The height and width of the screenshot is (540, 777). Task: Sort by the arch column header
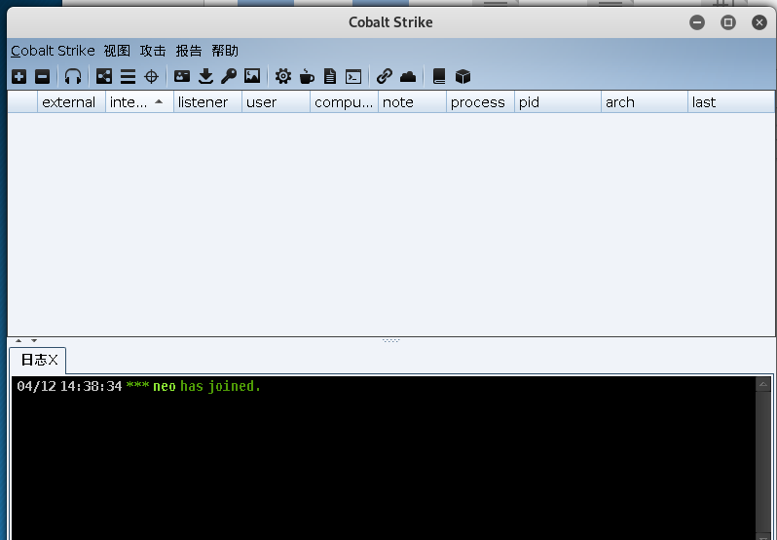coord(645,102)
